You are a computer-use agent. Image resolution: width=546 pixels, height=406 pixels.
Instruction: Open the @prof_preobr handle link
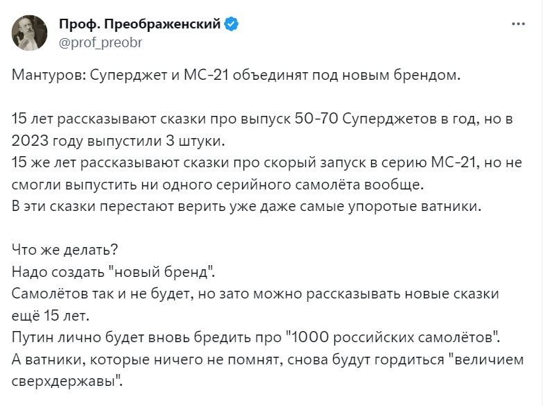[x=101, y=43]
